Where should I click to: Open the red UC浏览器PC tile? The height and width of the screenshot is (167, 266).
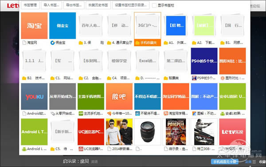point(91,132)
